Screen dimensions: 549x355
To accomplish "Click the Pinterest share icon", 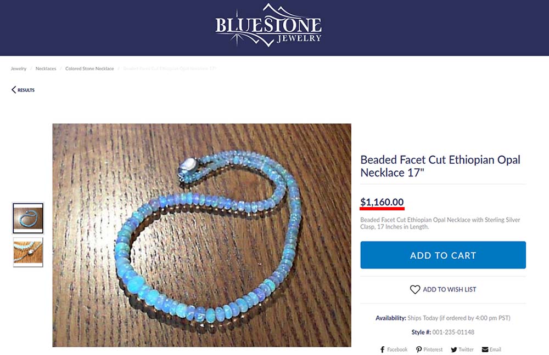I will pos(419,350).
